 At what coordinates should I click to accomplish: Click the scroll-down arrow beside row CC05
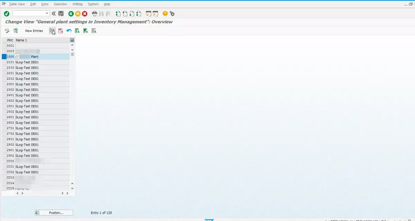point(72,188)
